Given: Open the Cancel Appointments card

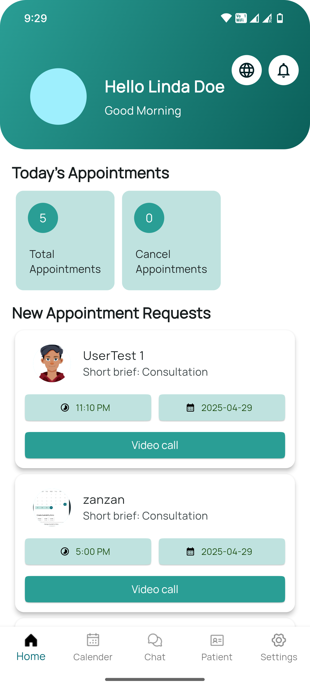Looking at the screenshot, I should [x=171, y=240].
